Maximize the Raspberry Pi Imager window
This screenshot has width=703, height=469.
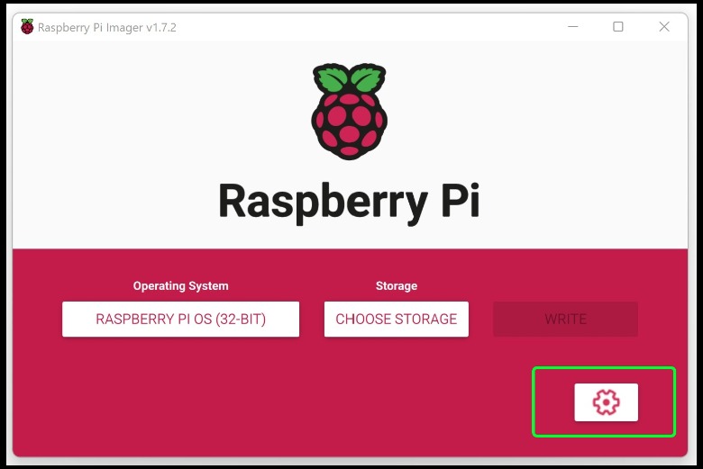617,27
